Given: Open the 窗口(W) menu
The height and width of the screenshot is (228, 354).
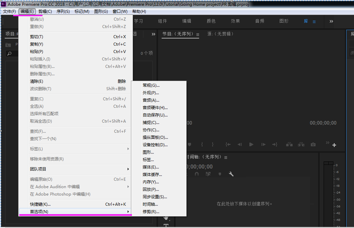Looking at the screenshot, I should (120, 11).
